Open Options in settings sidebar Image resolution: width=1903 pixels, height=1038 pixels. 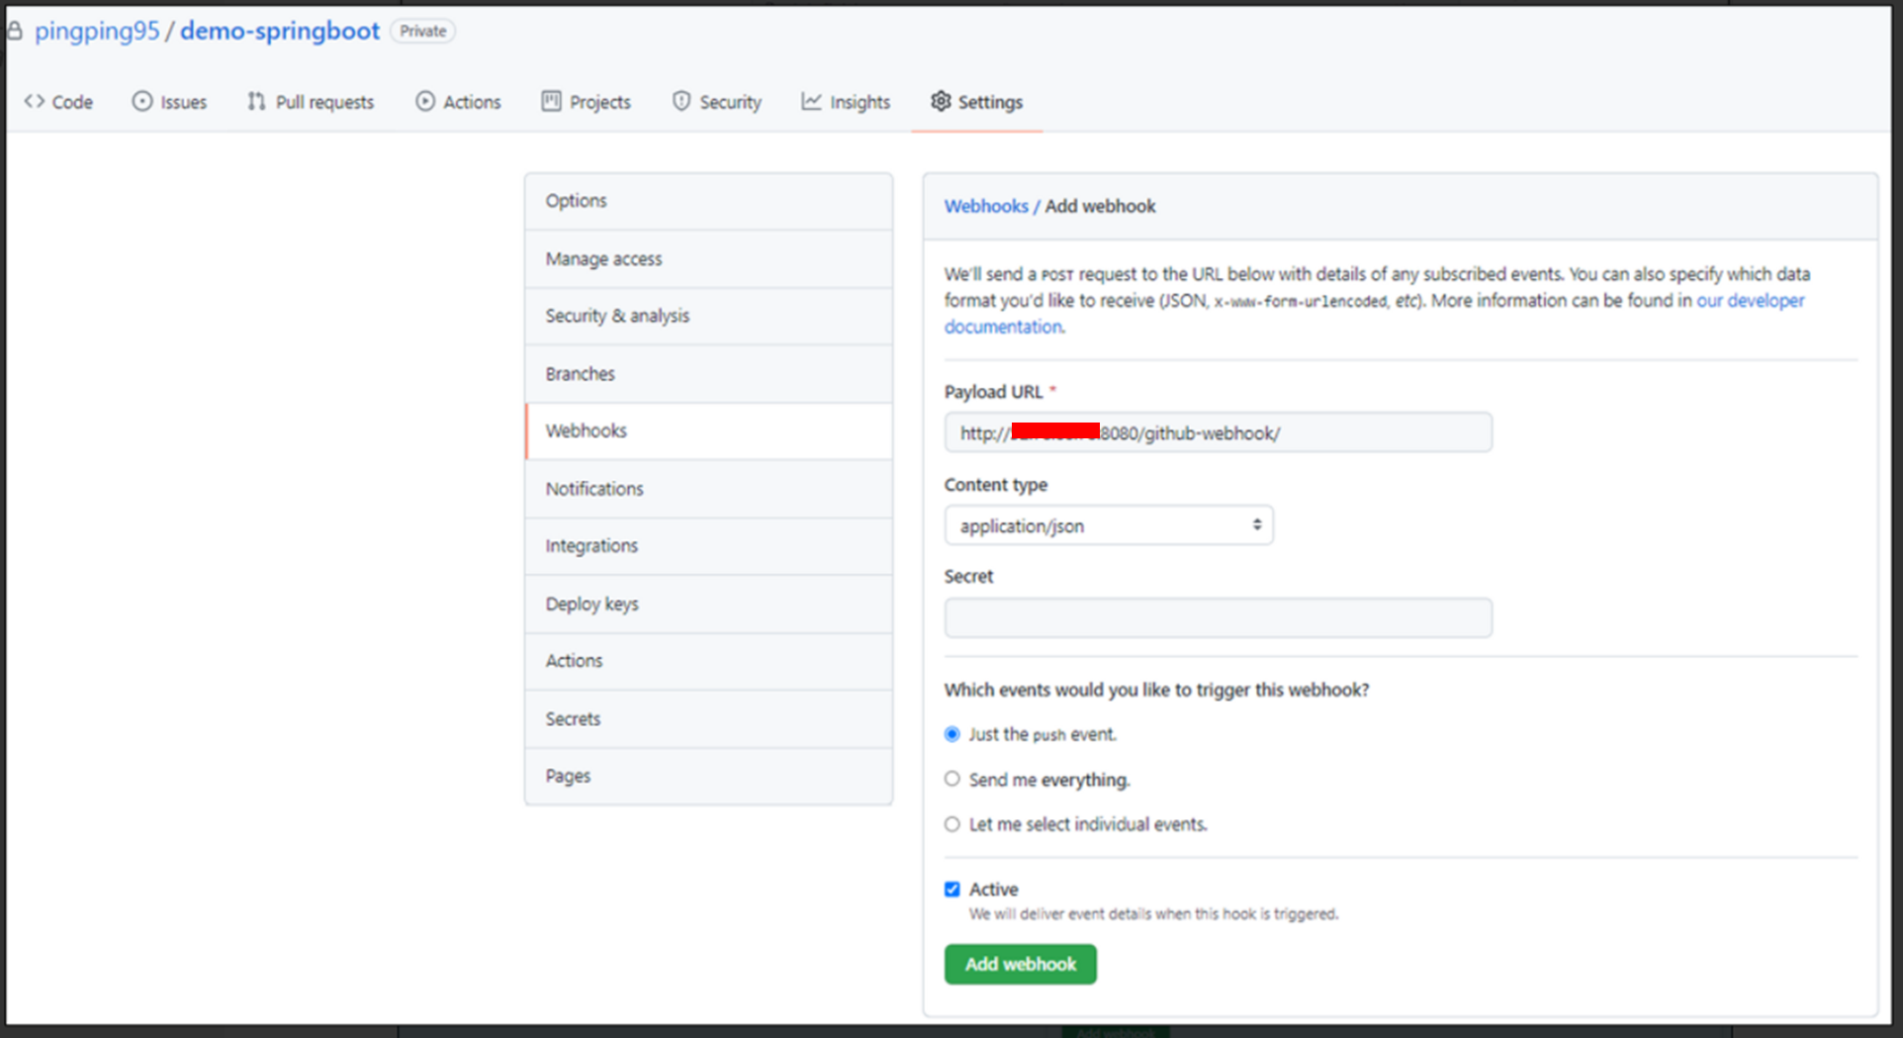click(x=709, y=201)
